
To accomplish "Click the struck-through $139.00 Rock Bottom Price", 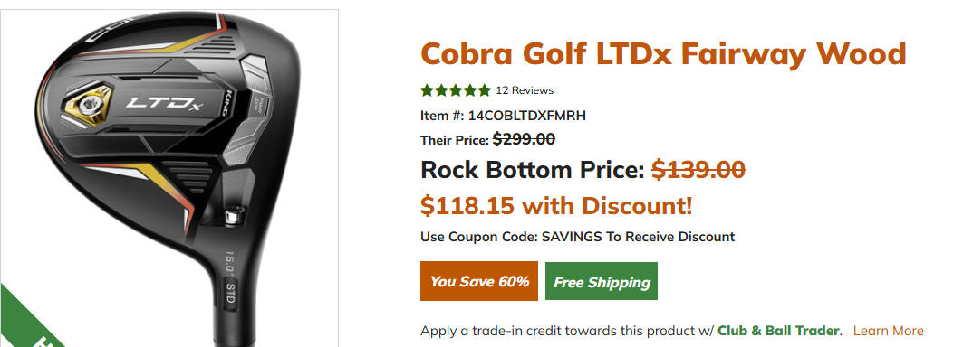I will pos(698,169).
